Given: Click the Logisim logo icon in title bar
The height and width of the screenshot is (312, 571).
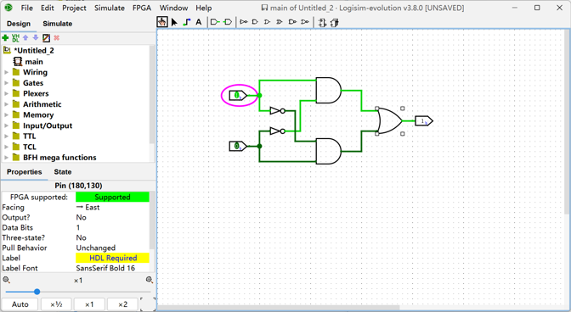Looking at the screenshot, I should pos(8,8).
